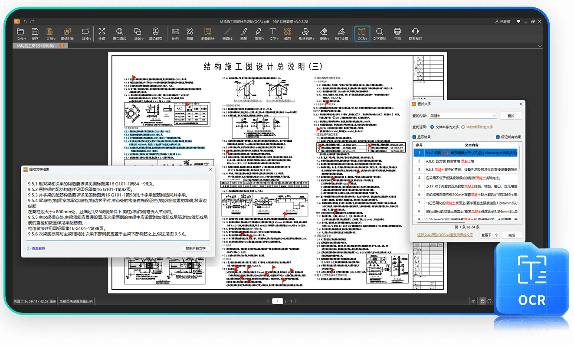
Task: Toggle the 显示结果 checkbox
Action: tap(414, 137)
